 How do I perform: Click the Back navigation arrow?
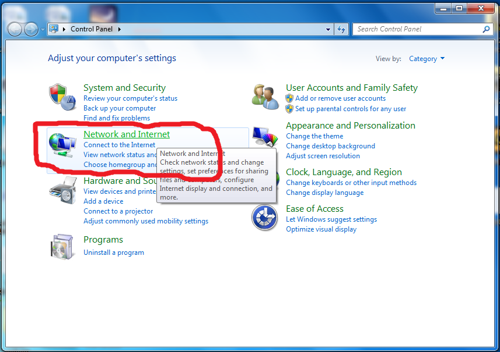[x=15, y=30]
